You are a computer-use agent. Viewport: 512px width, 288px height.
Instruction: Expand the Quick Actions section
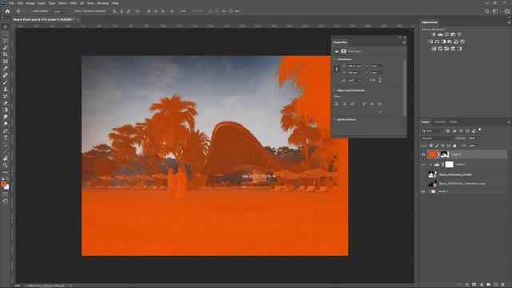point(334,119)
